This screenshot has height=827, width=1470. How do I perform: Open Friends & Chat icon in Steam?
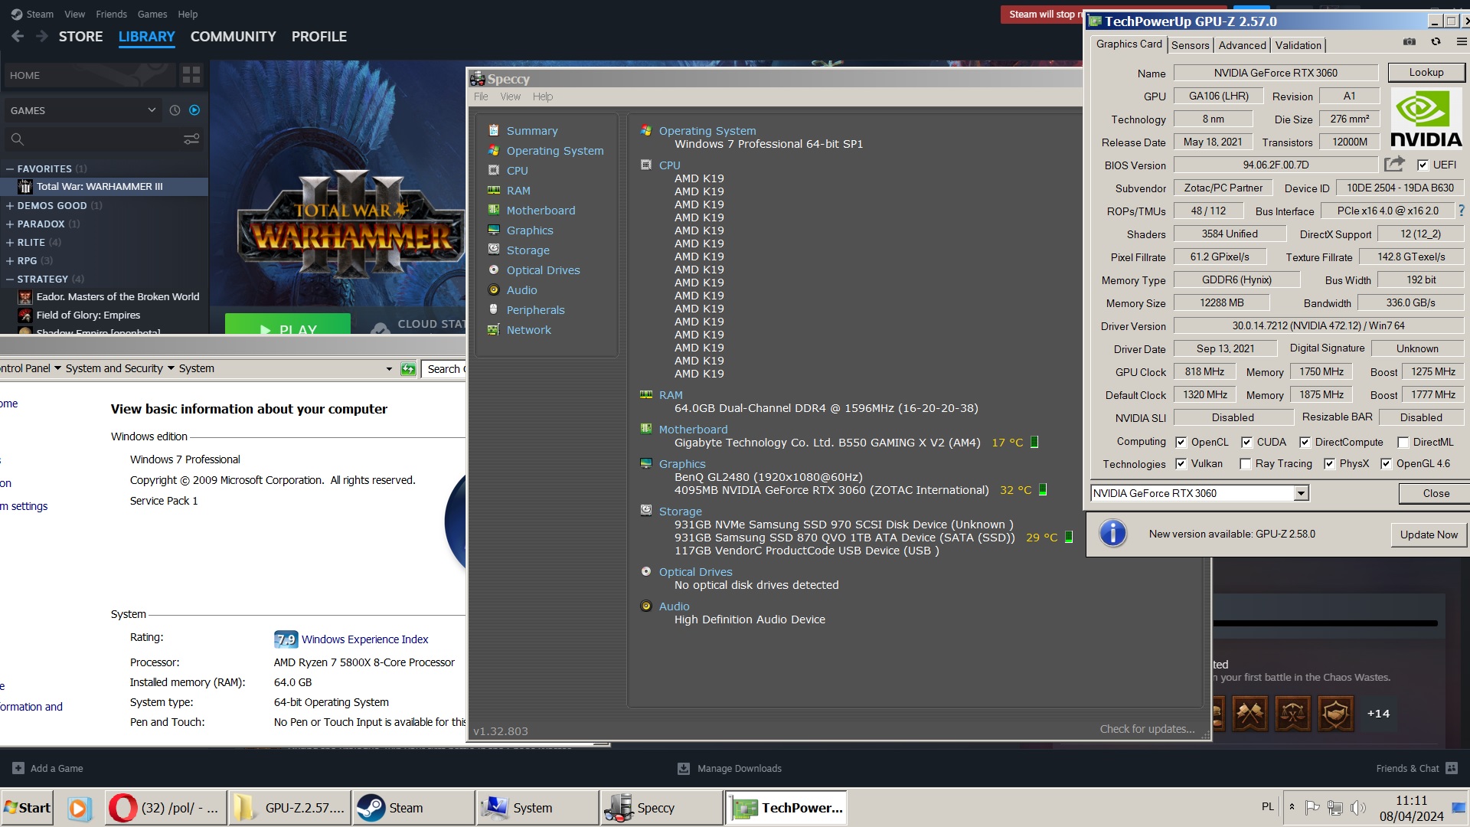pos(1452,768)
